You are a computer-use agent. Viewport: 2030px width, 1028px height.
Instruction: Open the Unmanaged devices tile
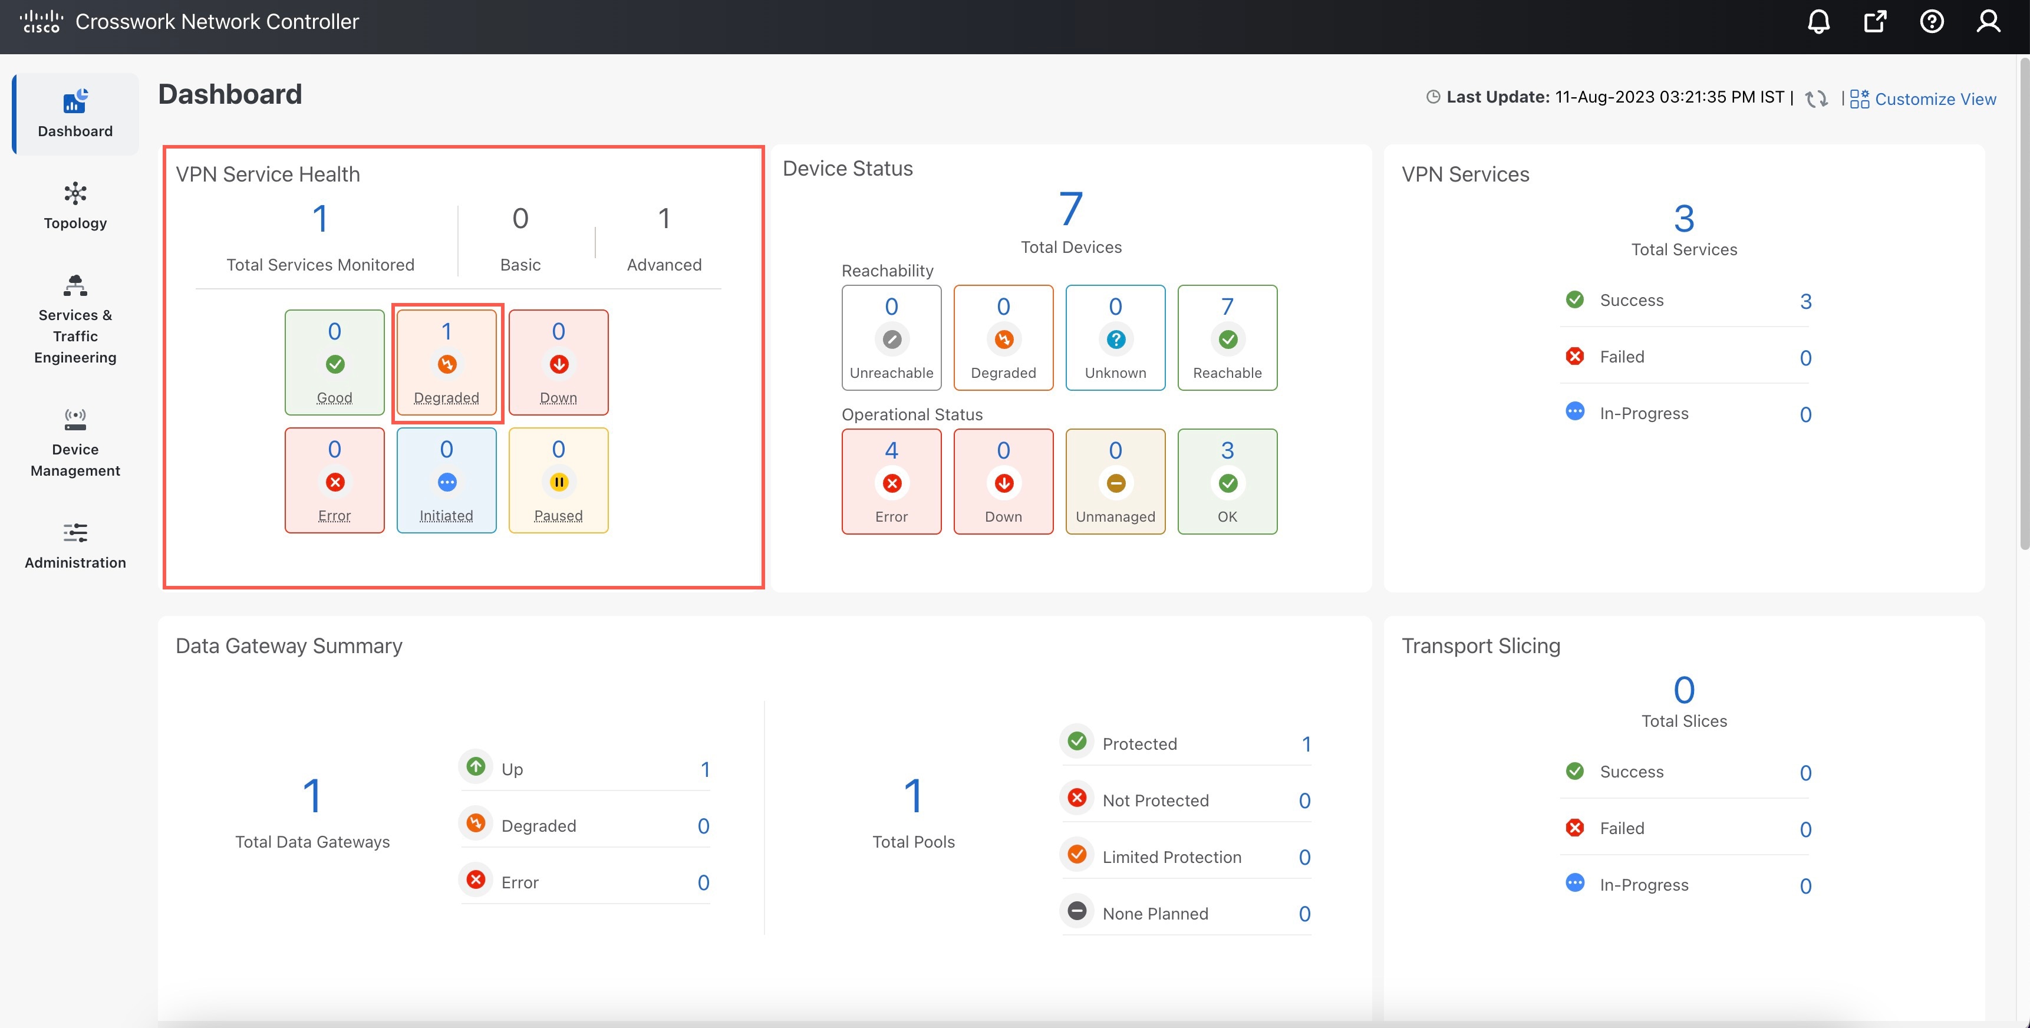pos(1115,482)
